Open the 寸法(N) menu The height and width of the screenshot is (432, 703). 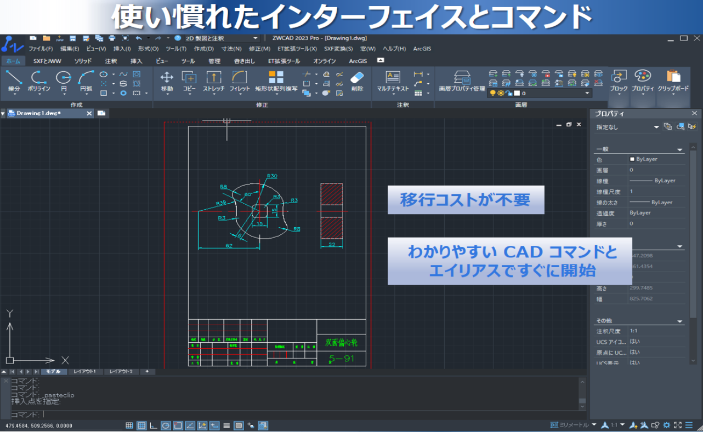231,49
